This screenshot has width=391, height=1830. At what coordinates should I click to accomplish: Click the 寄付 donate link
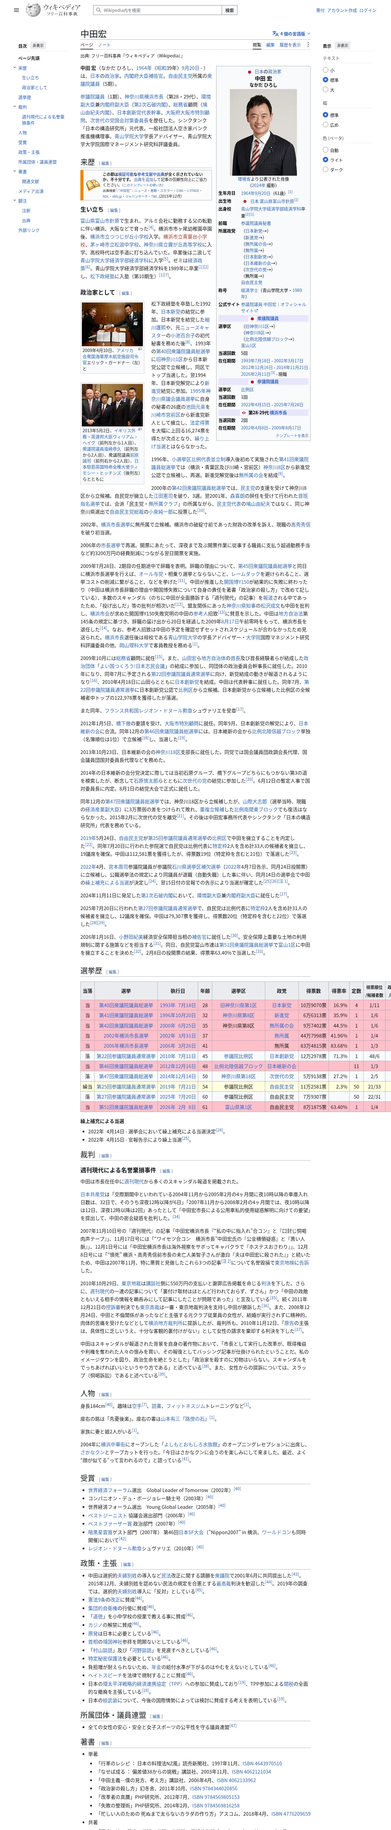pyautogui.click(x=320, y=11)
